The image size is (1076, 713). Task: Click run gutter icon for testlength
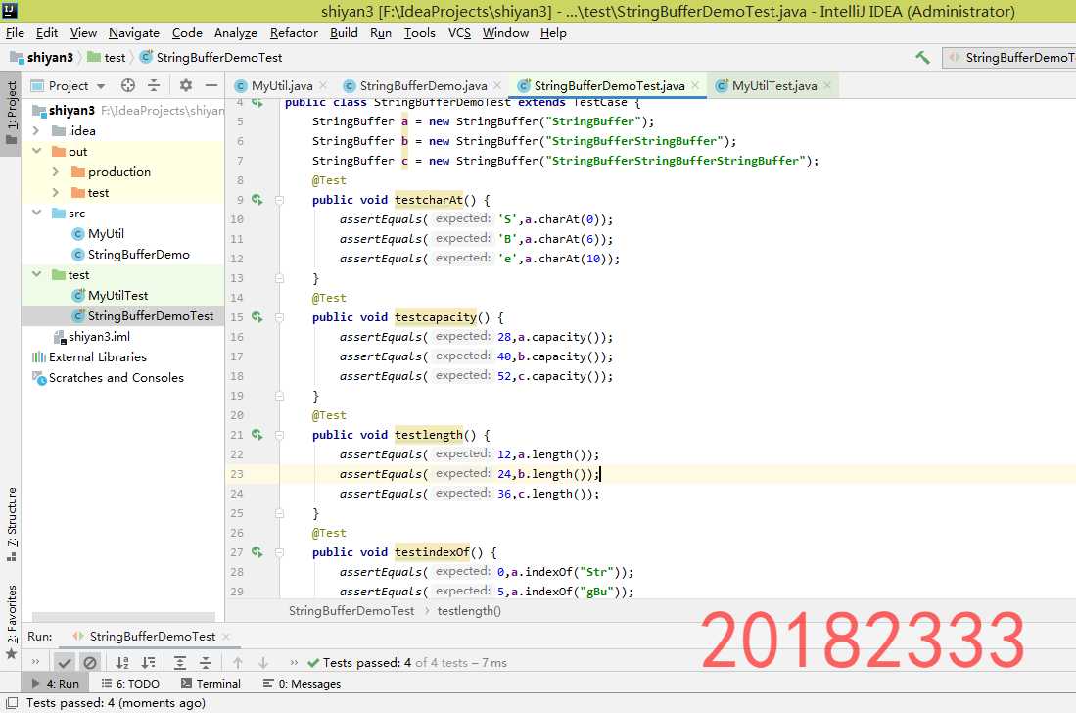pyautogui.click(x=257, y=435)
